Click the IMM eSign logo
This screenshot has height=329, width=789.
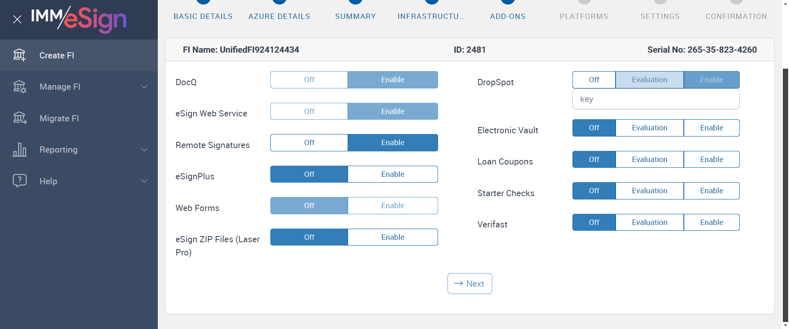click(78, 19)
